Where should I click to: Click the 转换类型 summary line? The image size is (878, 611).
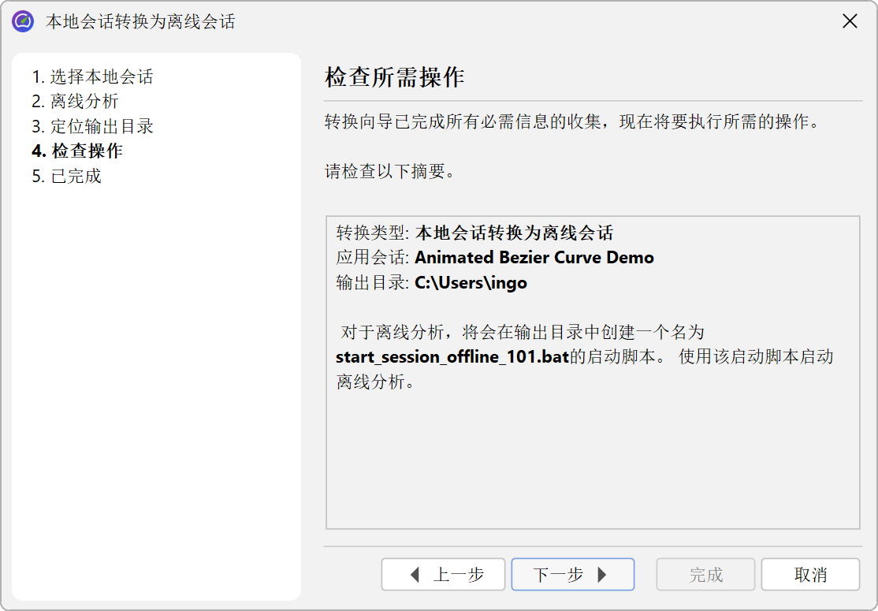pyautogui.click(x=474, y=233)
